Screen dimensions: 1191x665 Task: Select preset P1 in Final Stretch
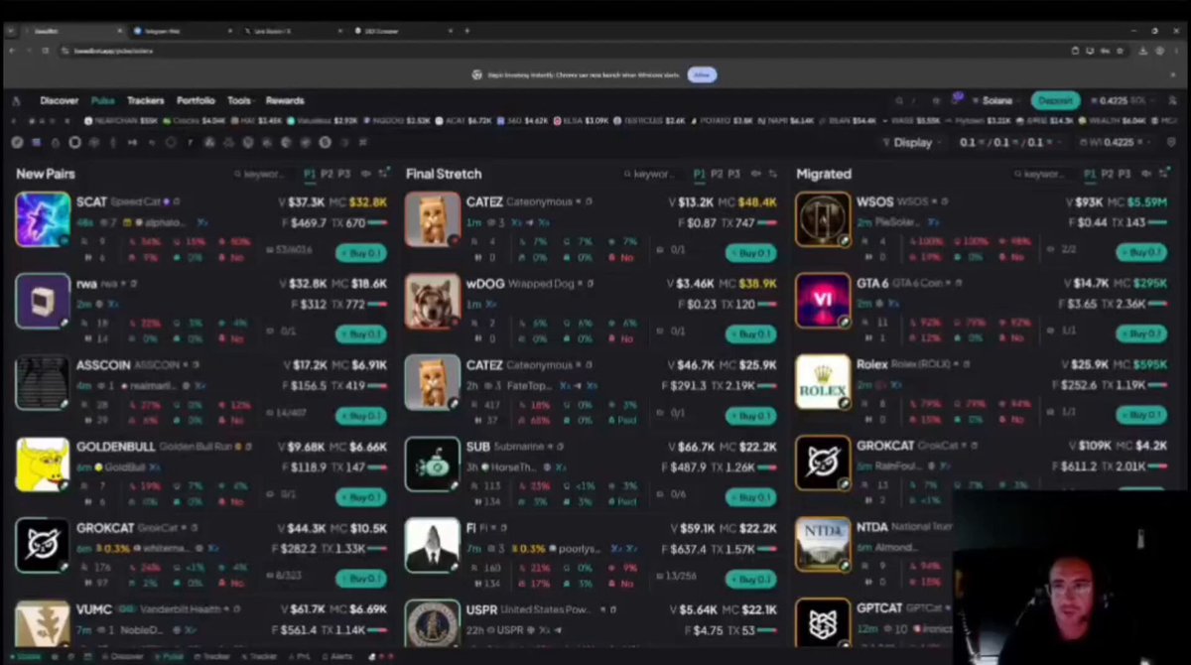click(700, 174)
